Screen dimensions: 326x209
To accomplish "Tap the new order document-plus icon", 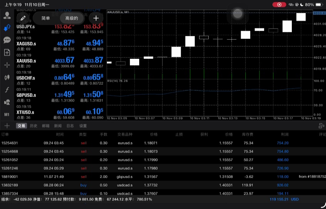I will coord(7,52).
